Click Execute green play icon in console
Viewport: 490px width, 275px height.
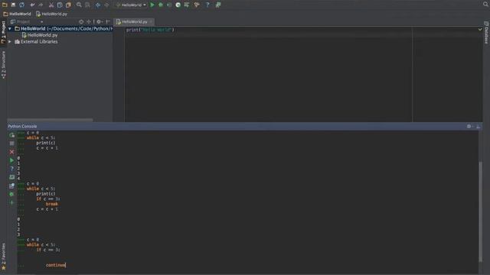point(12,160)
